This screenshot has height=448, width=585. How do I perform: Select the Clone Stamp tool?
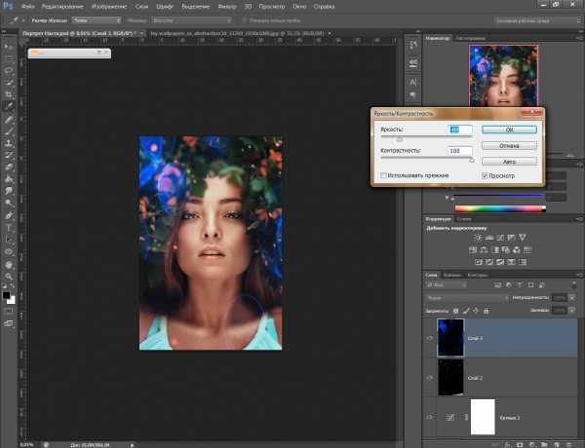8,143
